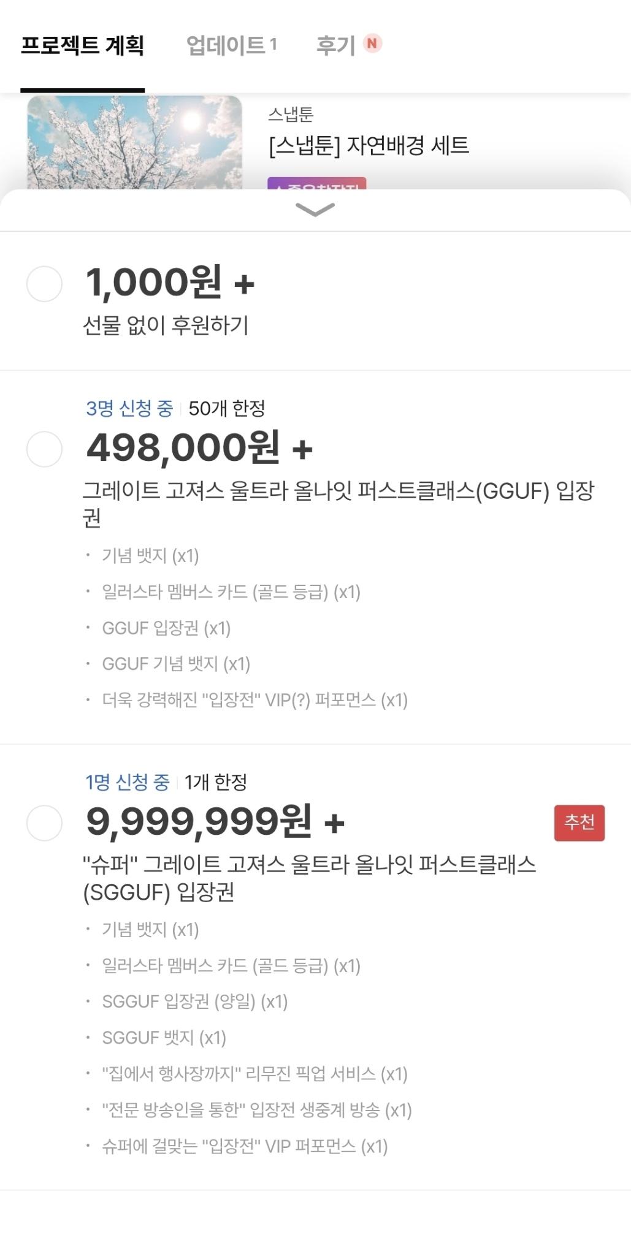Click the purple badge under the project title
Image resolution: width=631 pixels, height=1235 pixels.
tap(316, 184)
